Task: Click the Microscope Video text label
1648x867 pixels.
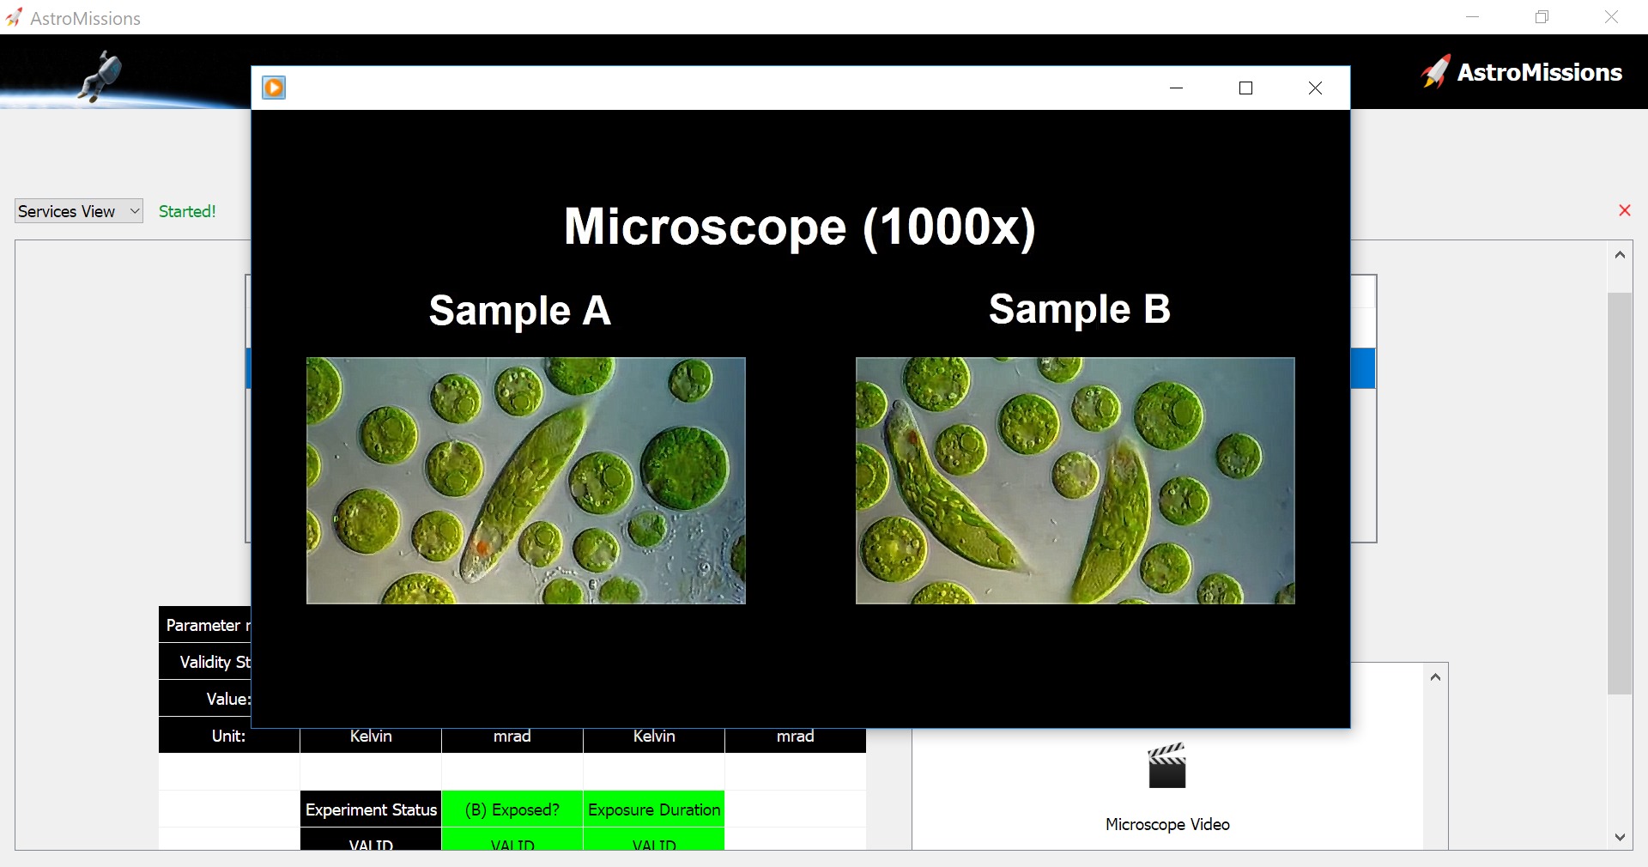Action: tap(1167, 824)
